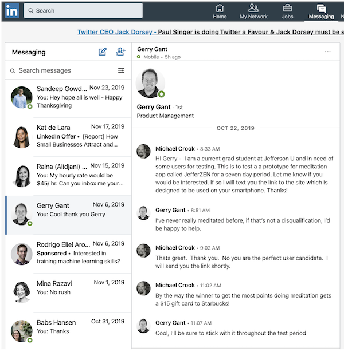Click the create group conversation icon
The image size is (344, 352).
click(120, 52)
